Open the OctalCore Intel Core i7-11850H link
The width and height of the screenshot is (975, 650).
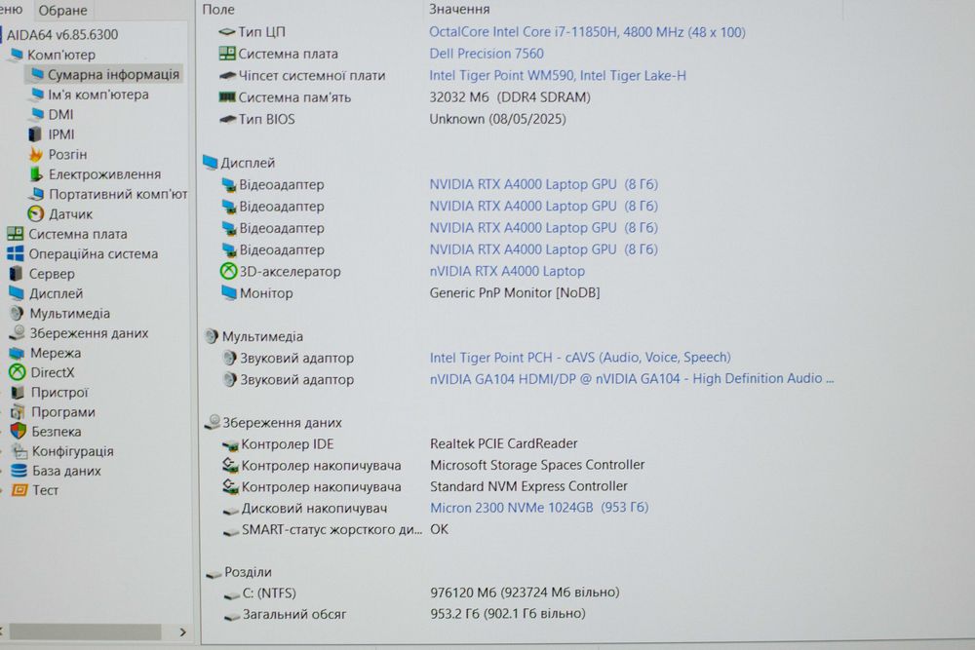pos(587,32)
